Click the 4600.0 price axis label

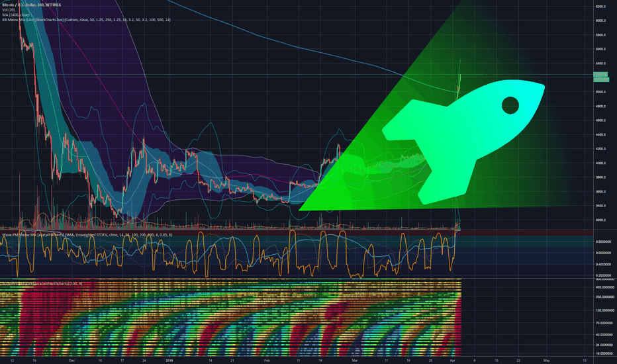600,120
